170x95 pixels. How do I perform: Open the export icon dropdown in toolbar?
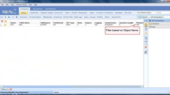[x=17, y=17]
